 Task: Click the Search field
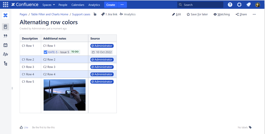coord(200,5)
